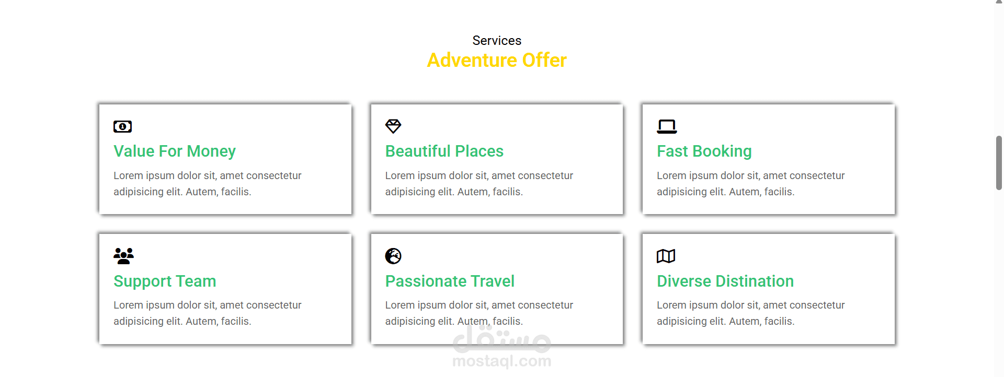This screenshot has width=1004, height=377.
Task: Click the folded map icon
Action: tap(666, 256)
